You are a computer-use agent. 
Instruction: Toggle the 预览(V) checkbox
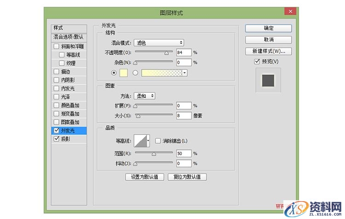(257, 62)
